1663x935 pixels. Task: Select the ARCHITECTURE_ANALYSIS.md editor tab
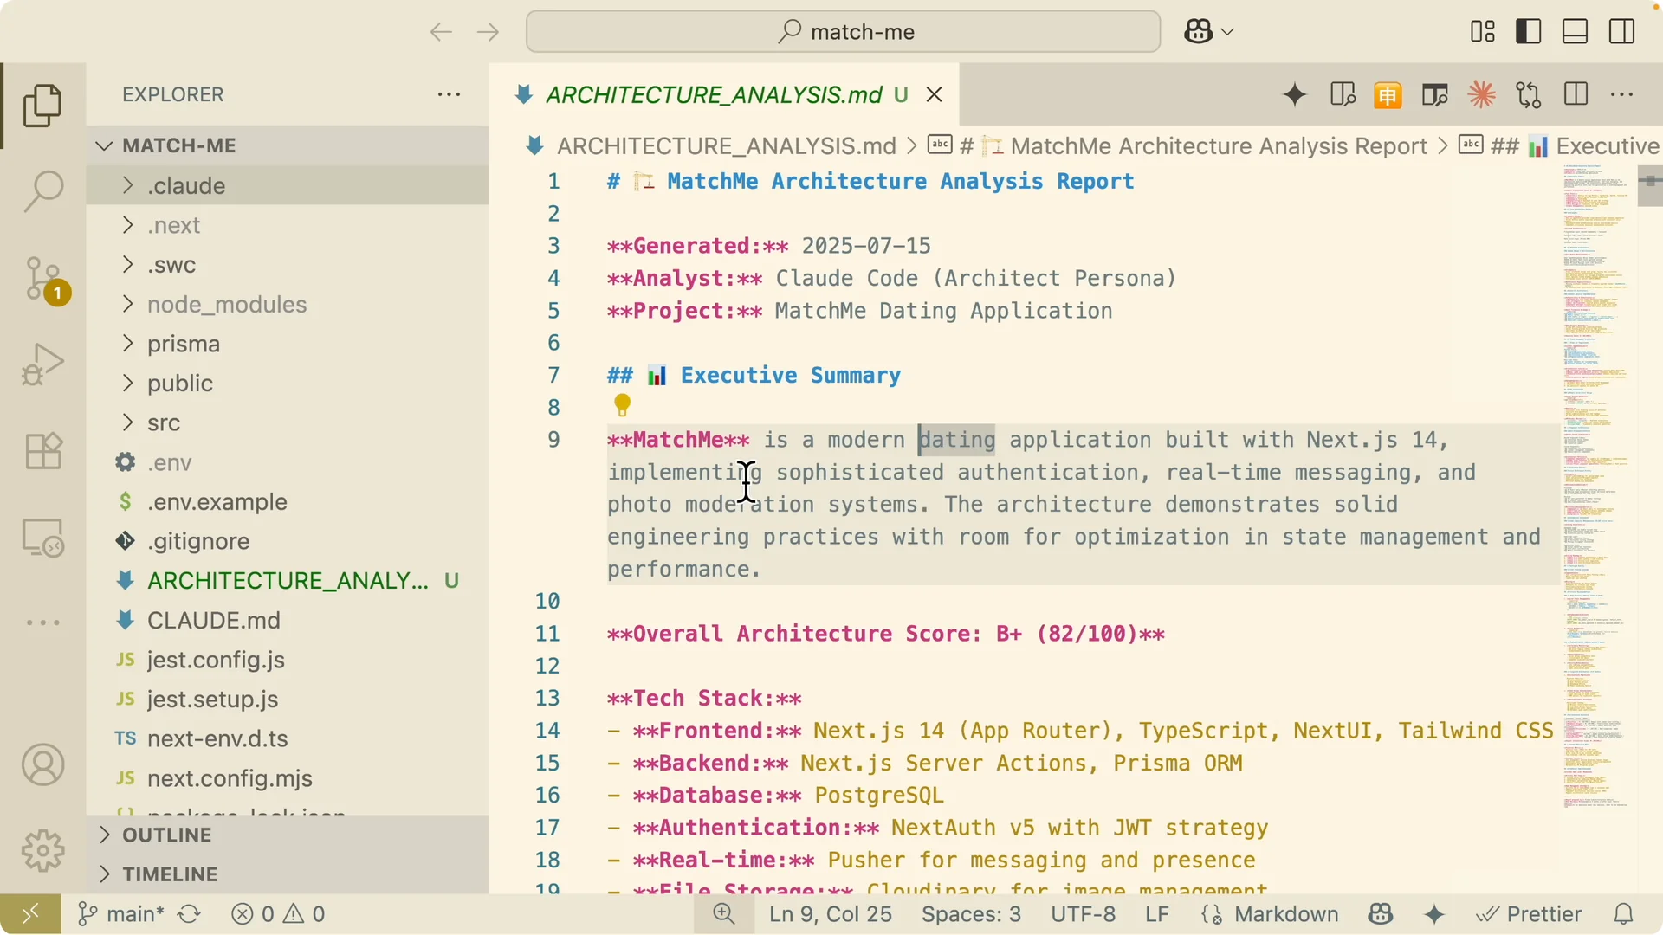point(724,94)
